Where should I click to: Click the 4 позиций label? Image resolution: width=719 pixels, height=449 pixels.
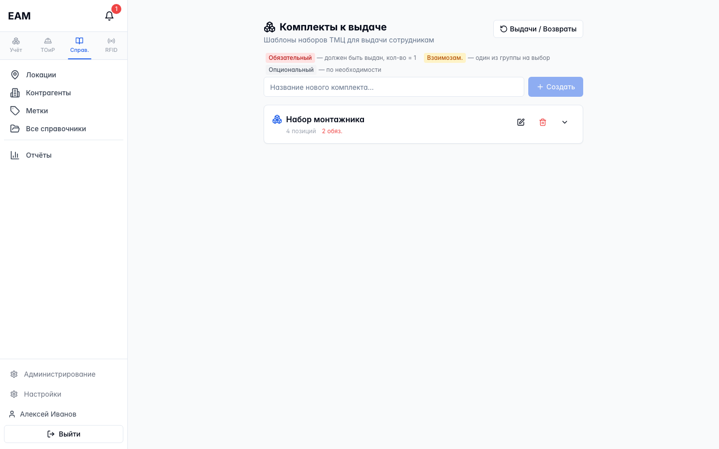tap(301, 131)
